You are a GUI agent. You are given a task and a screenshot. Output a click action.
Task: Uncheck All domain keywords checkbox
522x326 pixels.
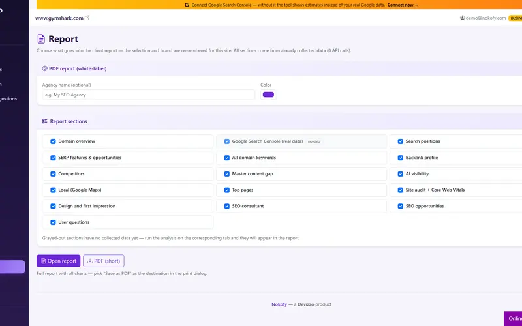pos(226,158)
